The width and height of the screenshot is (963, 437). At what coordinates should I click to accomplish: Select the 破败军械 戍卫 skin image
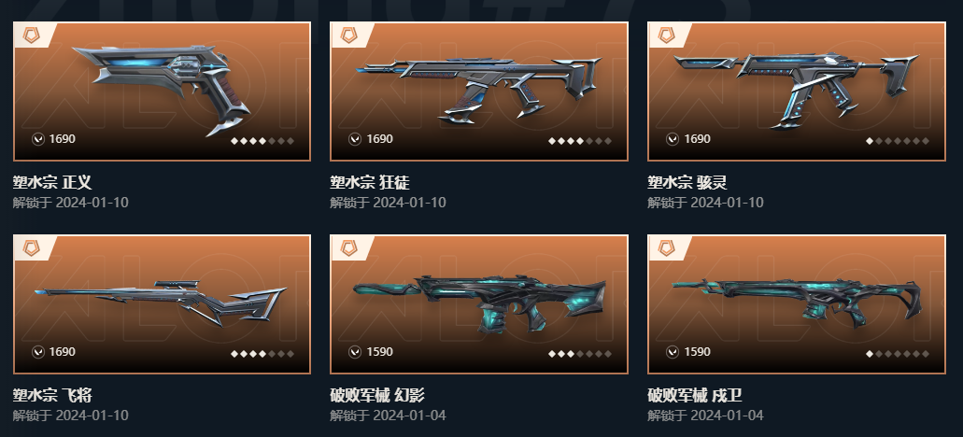797,303
